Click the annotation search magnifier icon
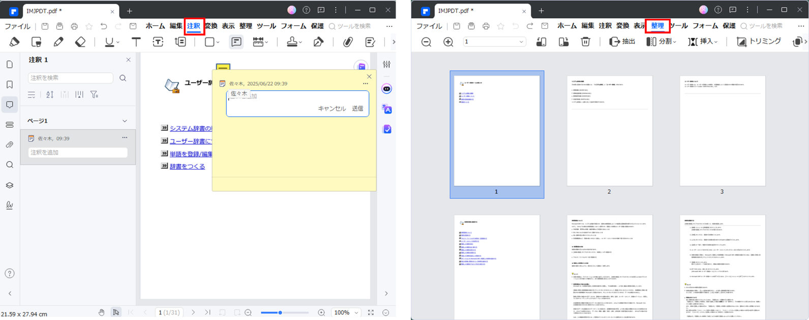809x320 pixels. click(x=123, y=78)
